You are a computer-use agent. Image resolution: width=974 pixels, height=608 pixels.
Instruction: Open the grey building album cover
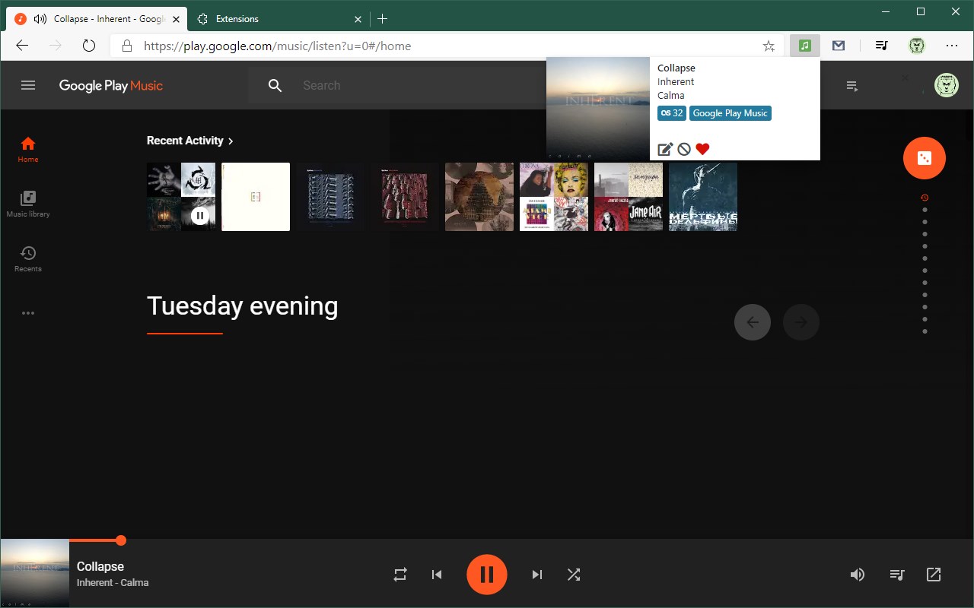(x=330, y=197)
